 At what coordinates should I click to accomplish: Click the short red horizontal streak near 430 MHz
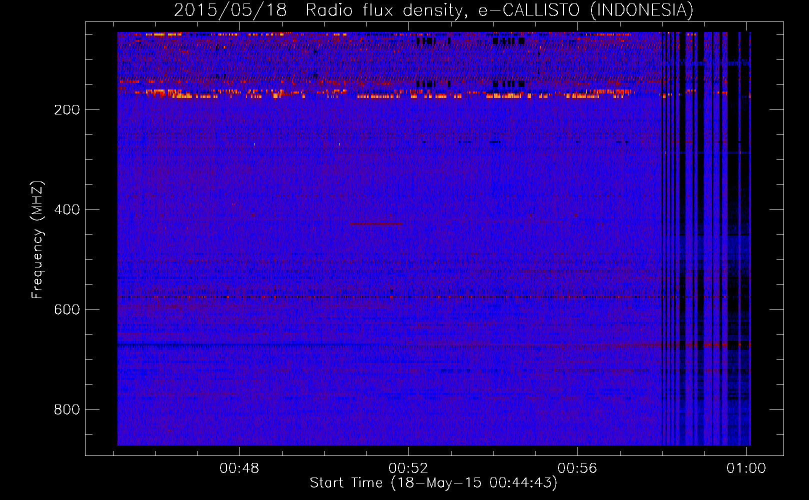[x=376, y=223]
